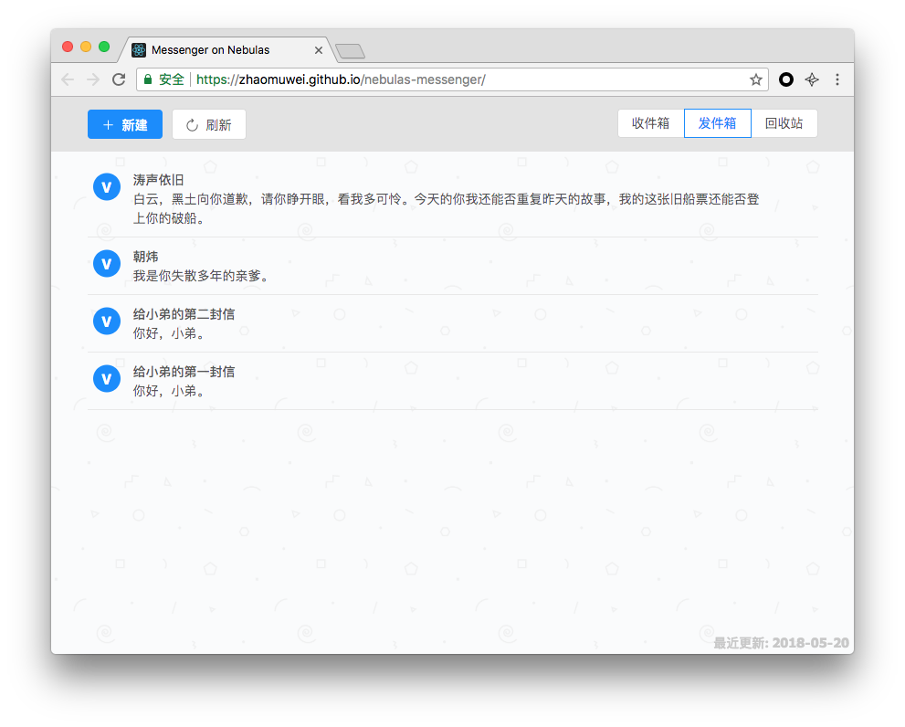Click the green lock 安全 site info
This screenshot has height=727, width=905.
coord(163,79)
